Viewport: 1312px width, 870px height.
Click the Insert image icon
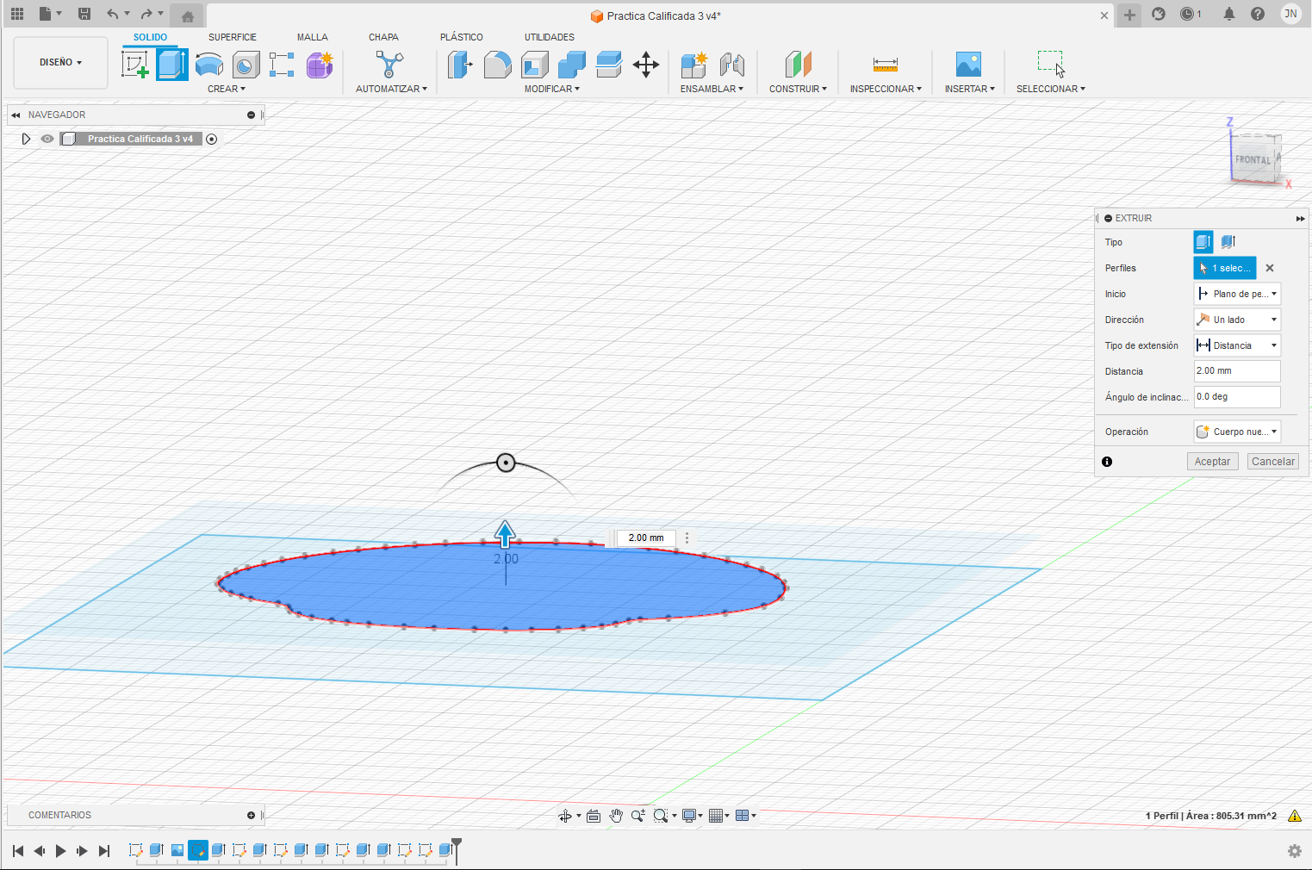(968, 65)
